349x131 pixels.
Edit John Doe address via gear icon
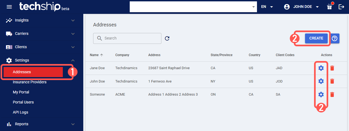coord(321,81)
